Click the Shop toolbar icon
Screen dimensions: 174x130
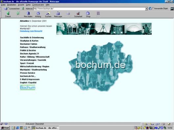88,13
